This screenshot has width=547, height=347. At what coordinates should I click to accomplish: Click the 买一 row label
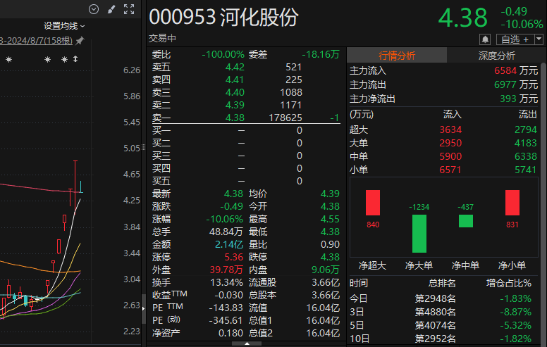pos(161,130)
